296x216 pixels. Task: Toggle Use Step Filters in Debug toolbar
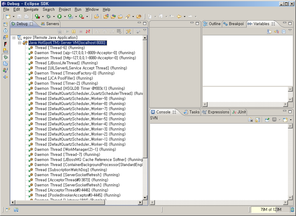tap(128, 31)
